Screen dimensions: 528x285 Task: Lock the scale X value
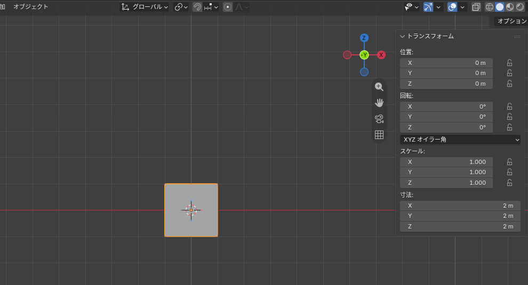pyautogui.click(x=509, y=162)
